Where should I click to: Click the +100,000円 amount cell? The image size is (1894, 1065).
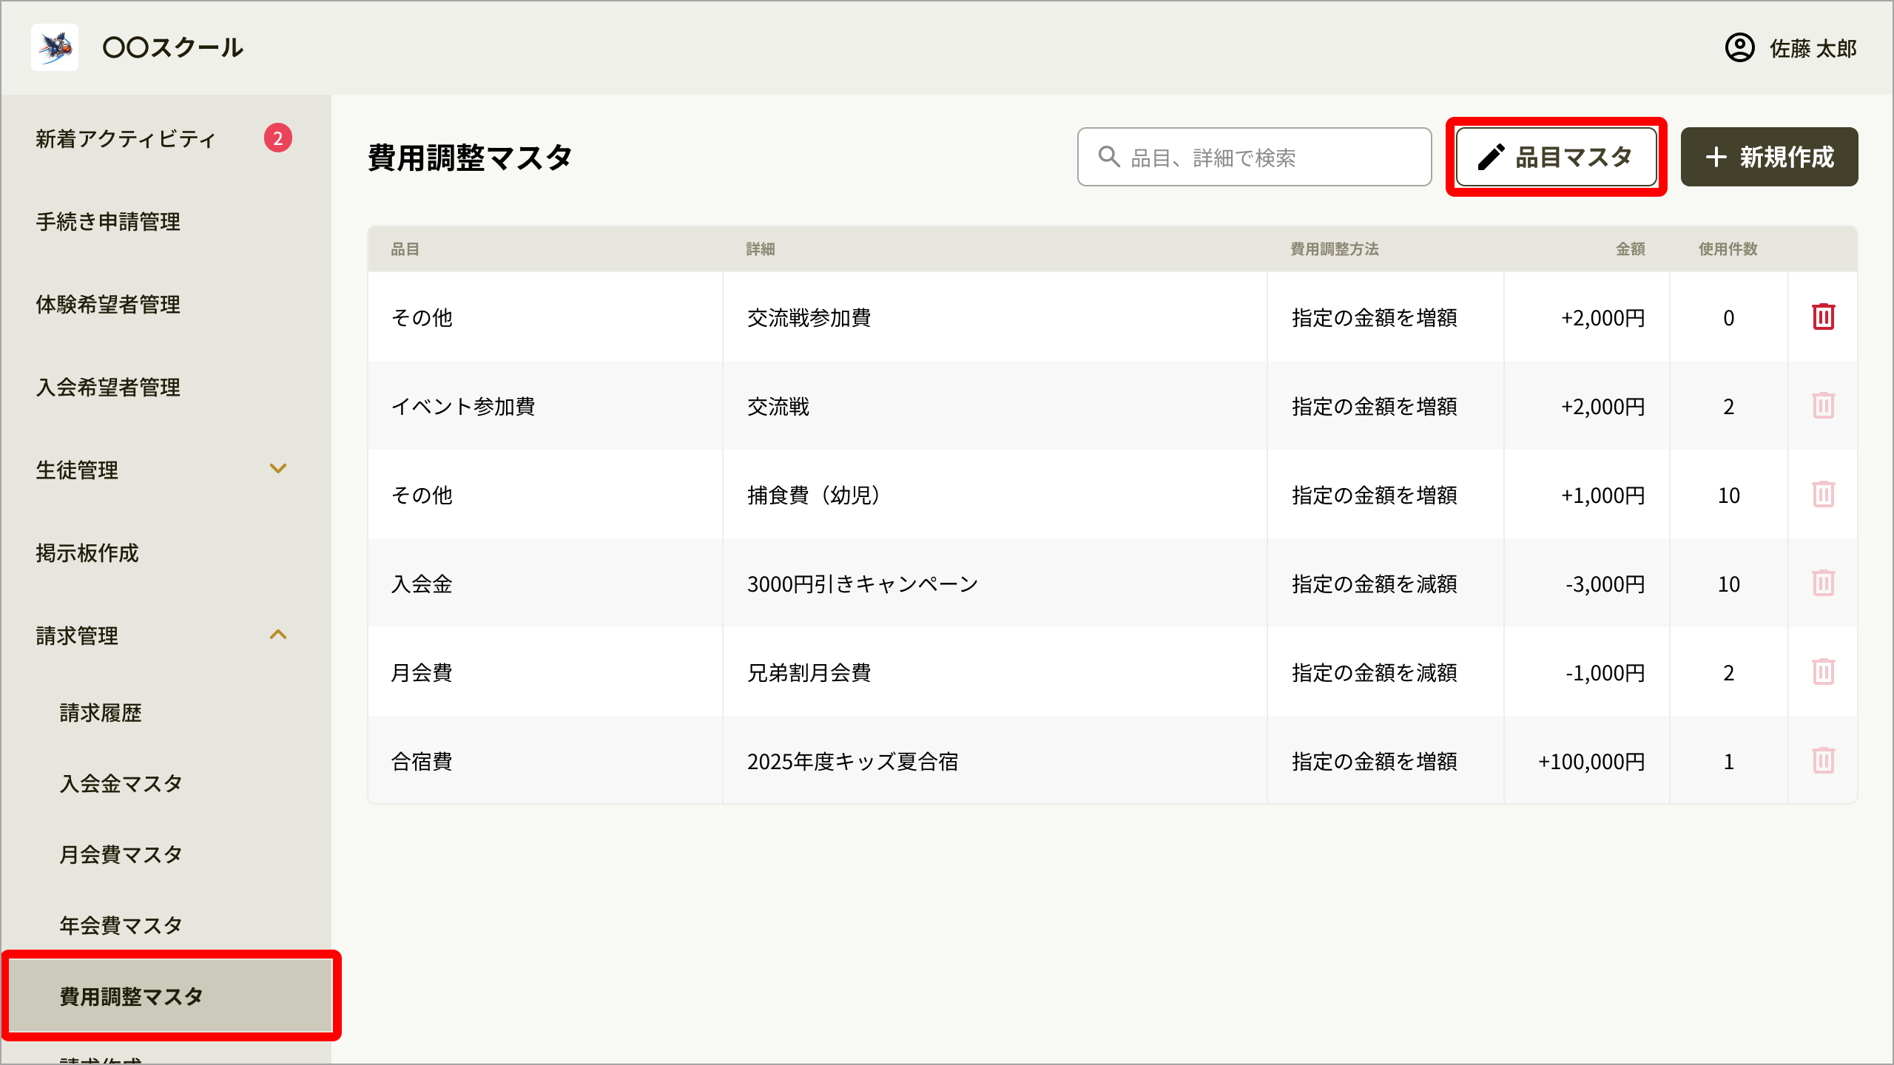point(1586,760)
